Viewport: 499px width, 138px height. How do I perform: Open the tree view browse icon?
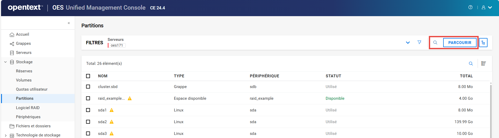click(x=483, y=42)
